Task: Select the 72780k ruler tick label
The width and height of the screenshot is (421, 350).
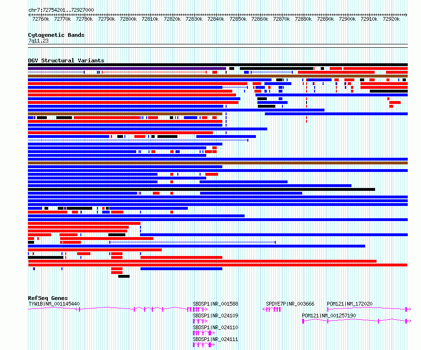Action: click(x=84, y=19)
